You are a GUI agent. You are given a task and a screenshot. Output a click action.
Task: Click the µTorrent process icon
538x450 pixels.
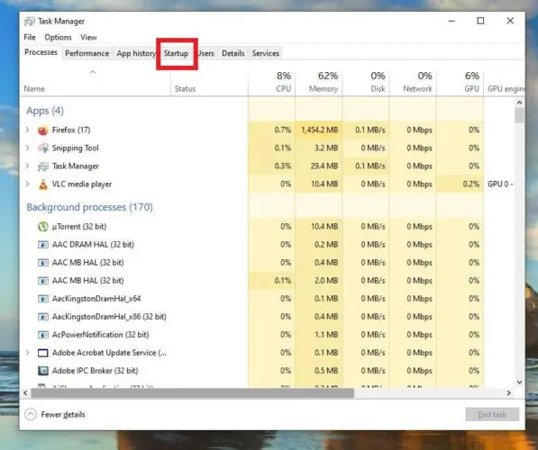[43, 227]
